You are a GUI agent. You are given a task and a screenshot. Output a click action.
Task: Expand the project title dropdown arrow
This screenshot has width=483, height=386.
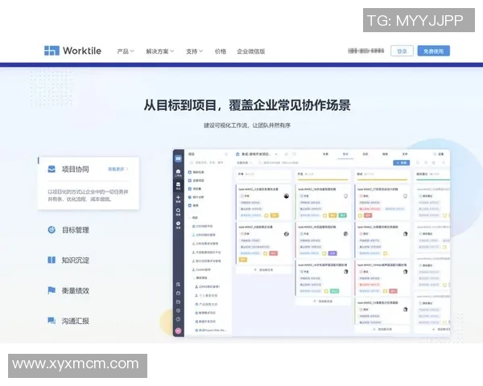point(276,154)
